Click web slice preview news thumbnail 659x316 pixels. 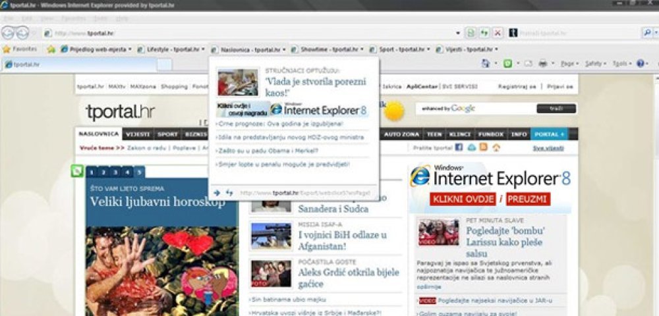tap(238, 82)
